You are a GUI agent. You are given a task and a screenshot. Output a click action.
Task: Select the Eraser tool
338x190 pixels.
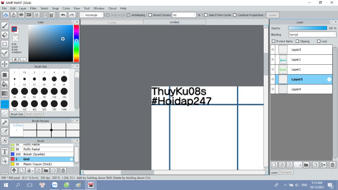(x=5, y=35)
